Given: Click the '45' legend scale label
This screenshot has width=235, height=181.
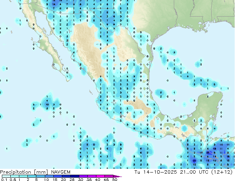Looking at the screenshot, I should click(x=106, y=180).
